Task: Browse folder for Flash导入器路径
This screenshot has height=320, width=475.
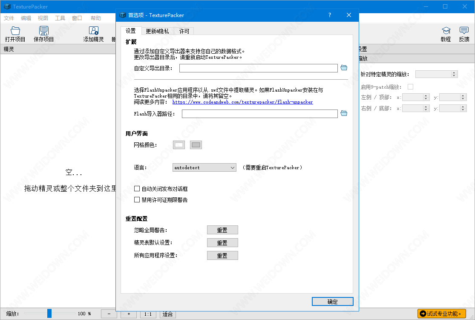Action: 344,113
